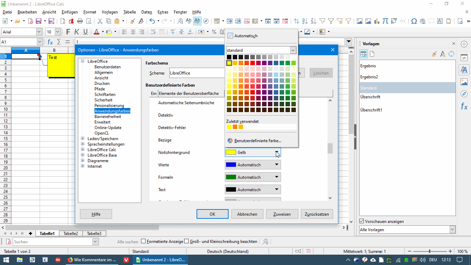Open the Werte color dropdown
The image size is (471, 265).
[253, 165]
